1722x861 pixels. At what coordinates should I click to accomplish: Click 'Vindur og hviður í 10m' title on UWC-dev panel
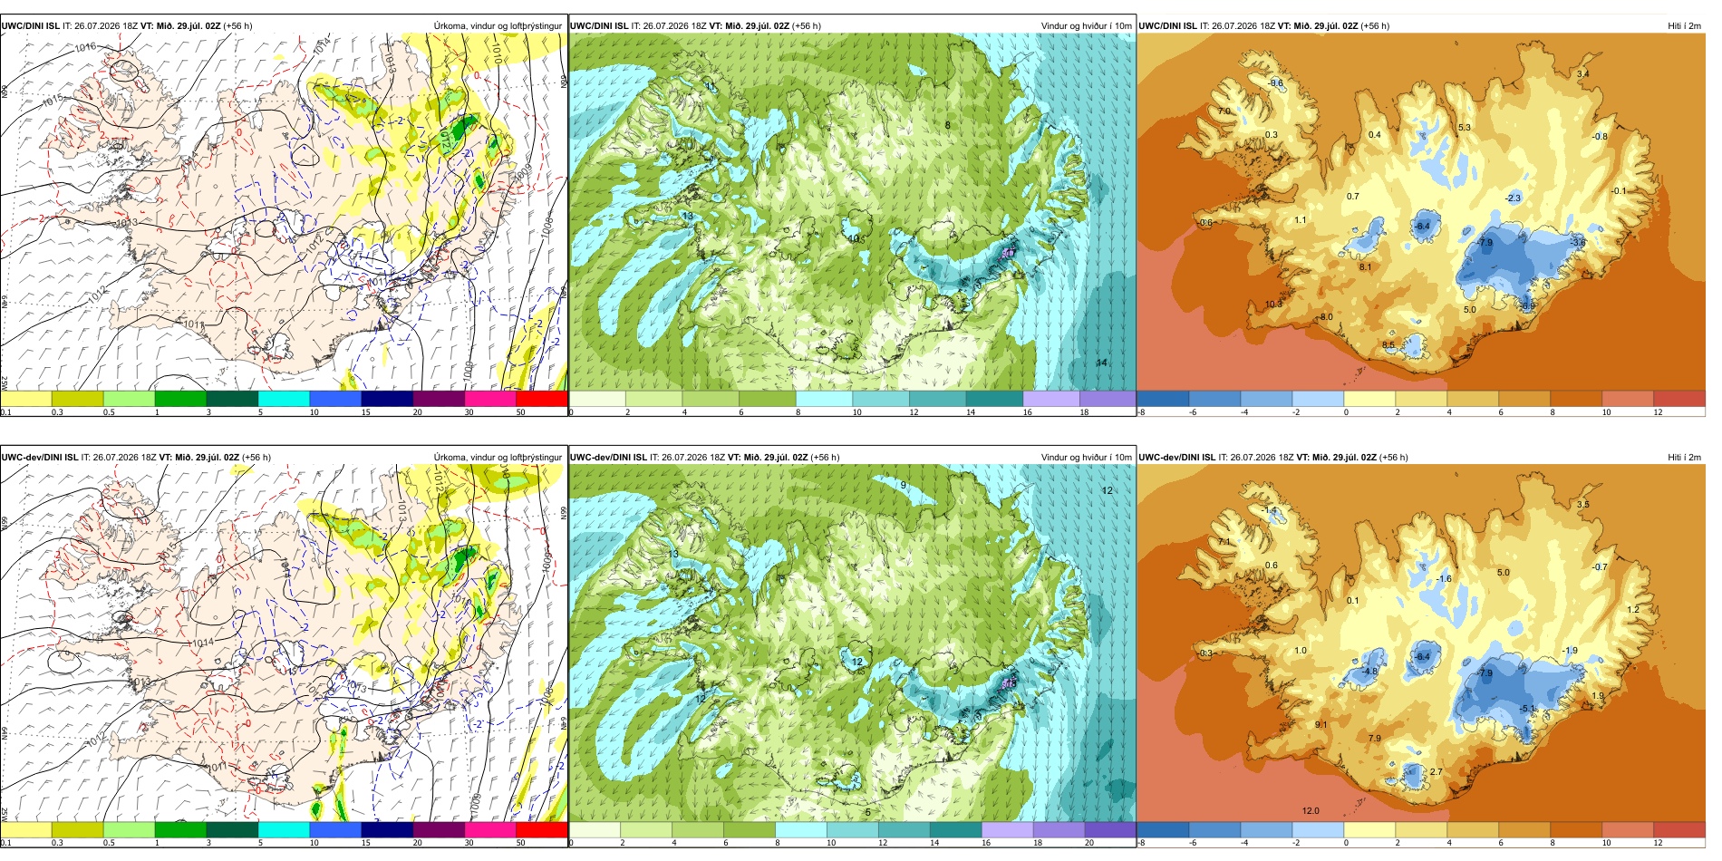tap(1086, 457)
